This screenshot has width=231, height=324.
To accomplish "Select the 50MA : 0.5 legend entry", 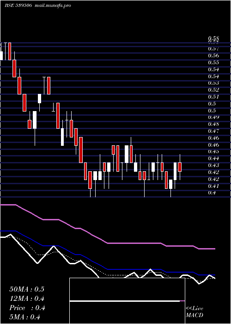I will (27, 289).
